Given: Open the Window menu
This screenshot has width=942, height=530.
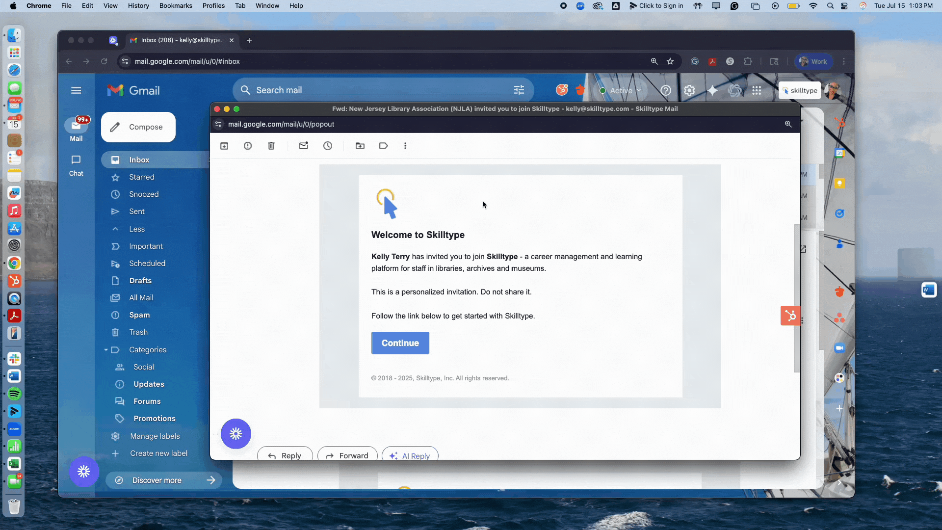Looking at the screenshot, I should 267,6.
